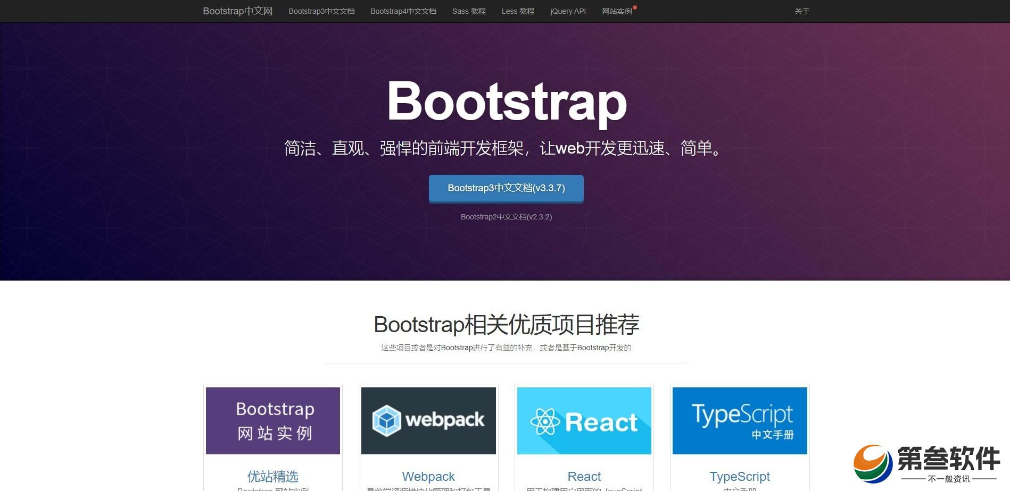Click the purple Bootstrap 网站实例 thumbnail
Viewport: 1010px width, 491px height.
273,421
